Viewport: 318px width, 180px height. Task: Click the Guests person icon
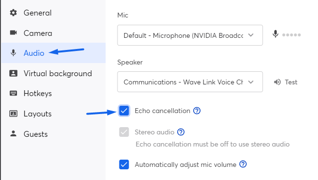14,133
